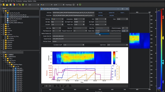This screenshot has width=165, height=92.
Task: Save the figure using plot toolbar disk icon
Action: click(x=70, y=86)
